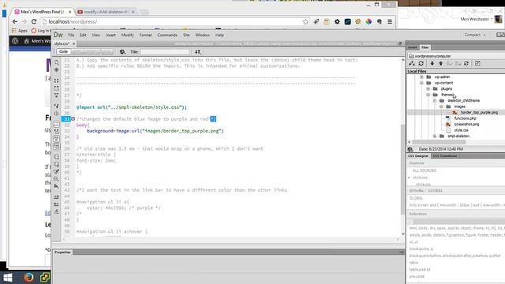Toggle the line numbers icon
Viewport: 505px width, 284px height.
56,124
